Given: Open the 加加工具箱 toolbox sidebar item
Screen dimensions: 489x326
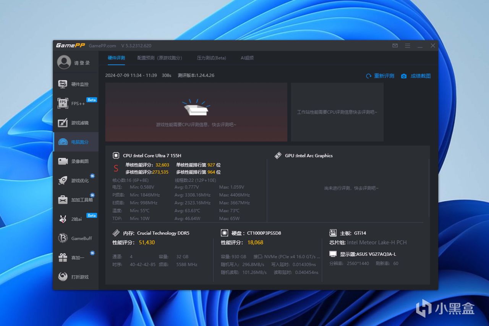Looking at the screenshot, I should click(x=76, y=199).
